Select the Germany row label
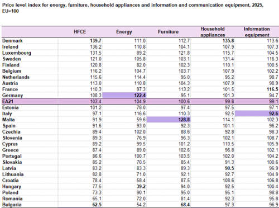Image resolution: width=279 pixels, height=208 pixels. click(x=12, y=96)
